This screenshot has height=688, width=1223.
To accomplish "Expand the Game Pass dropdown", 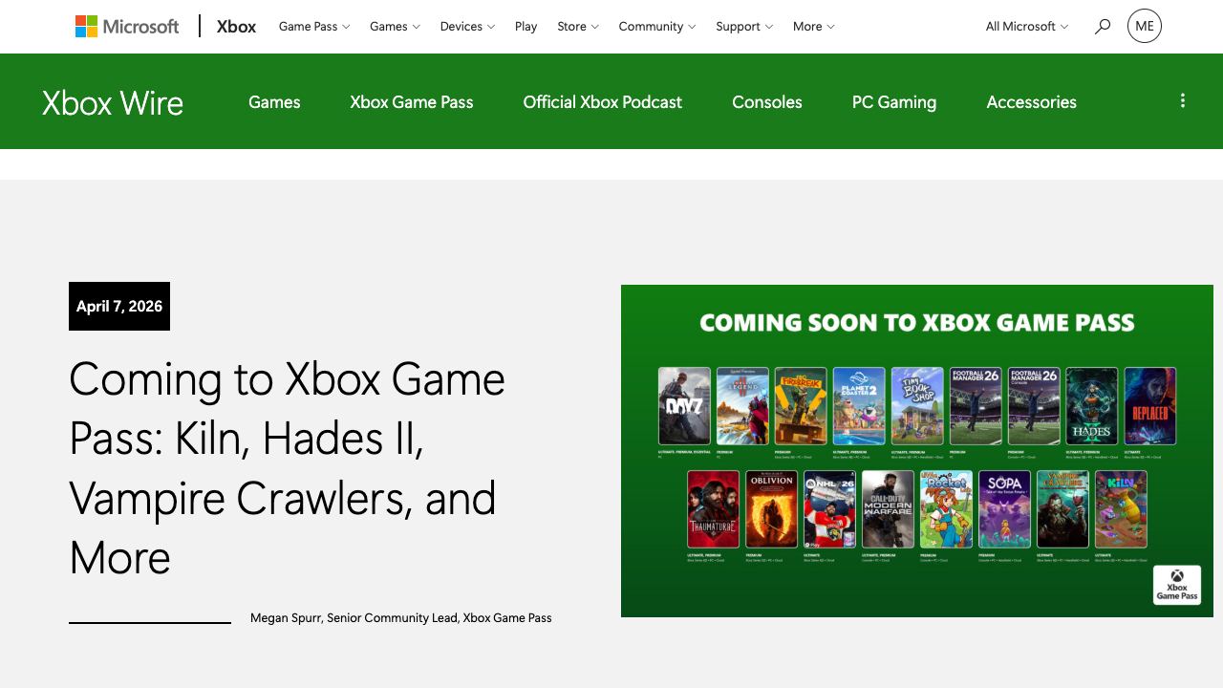I will (x=314, y=27).
